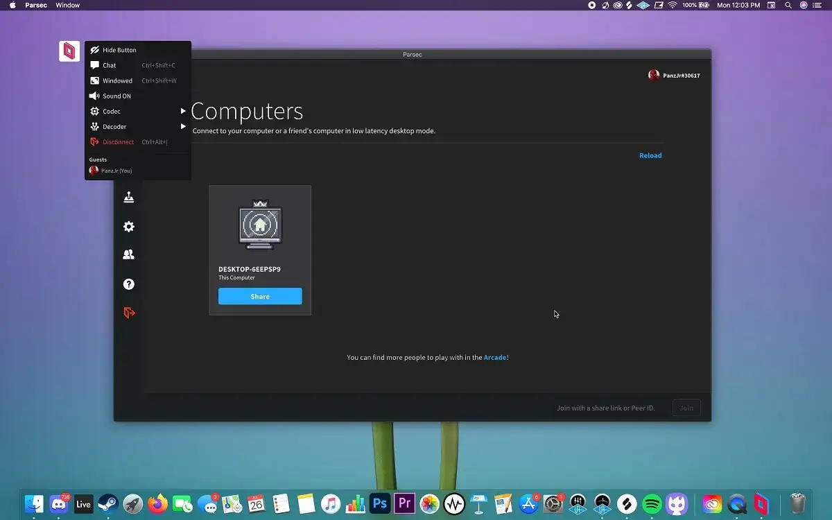Open the Friends icon in sidebar

pos(129,255)
